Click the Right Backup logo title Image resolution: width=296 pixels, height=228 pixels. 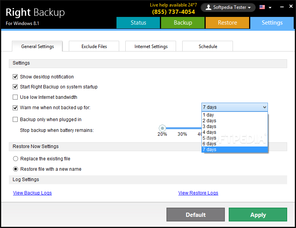click(x=35, y=12)
